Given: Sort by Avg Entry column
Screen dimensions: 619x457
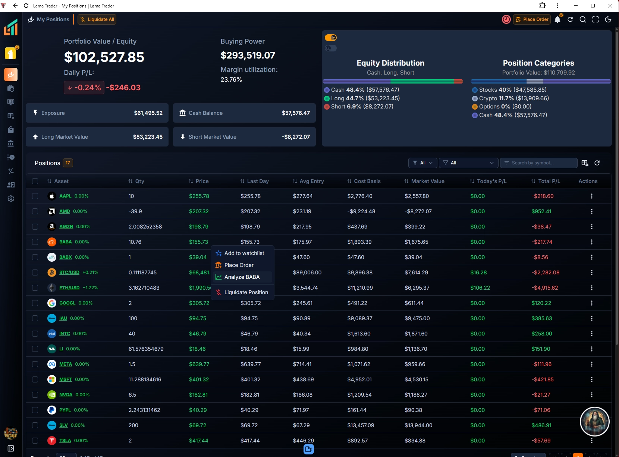Looking at the screenshot, I should point(308,181).
